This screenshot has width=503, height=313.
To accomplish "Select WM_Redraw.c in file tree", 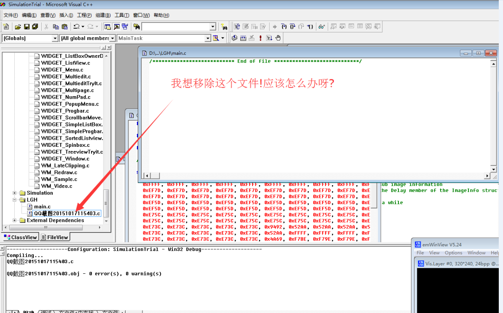I will (59, 173).
